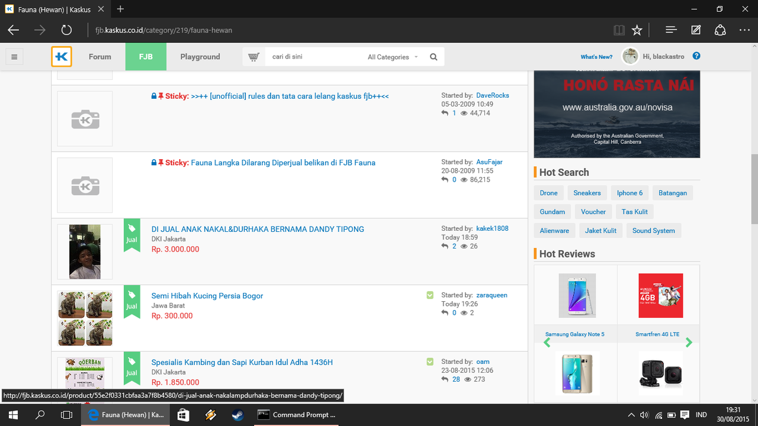This screenshot has height=426, width=758.
Task: Click the Gundam hot search tag
Action: tap(553, 212)
